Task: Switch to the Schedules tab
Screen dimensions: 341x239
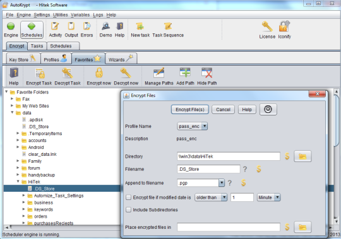Action: coord(63,46)
